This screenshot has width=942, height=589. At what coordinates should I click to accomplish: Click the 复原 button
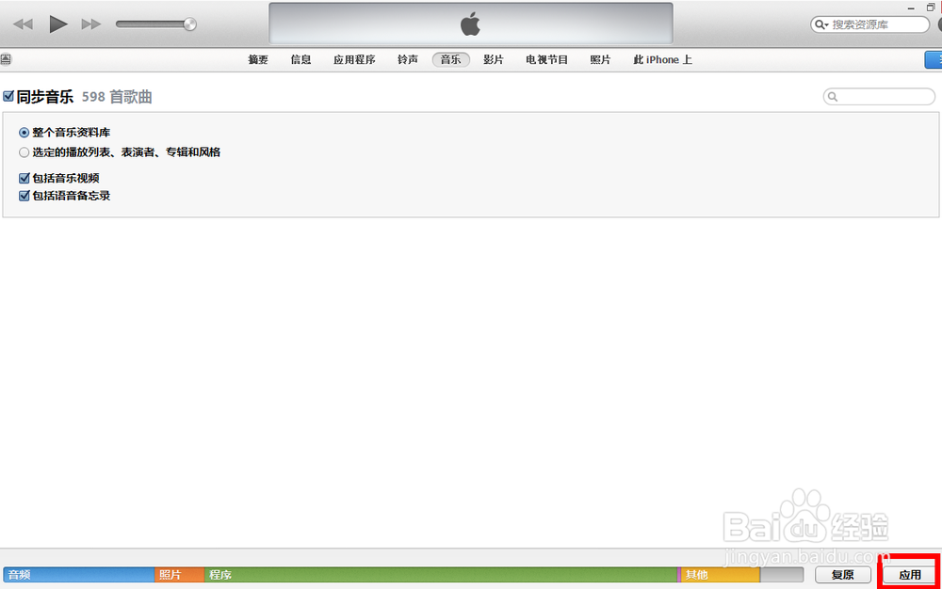coord(843,574)
